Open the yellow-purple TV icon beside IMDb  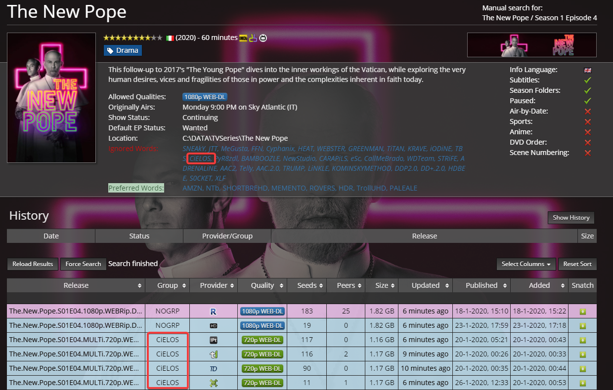coord(253,38)
